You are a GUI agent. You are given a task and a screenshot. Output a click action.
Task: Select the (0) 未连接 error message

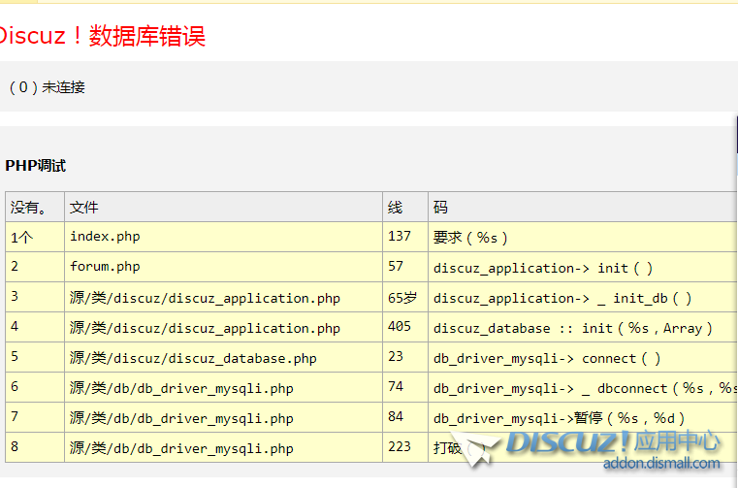click(x=47, y=87)
